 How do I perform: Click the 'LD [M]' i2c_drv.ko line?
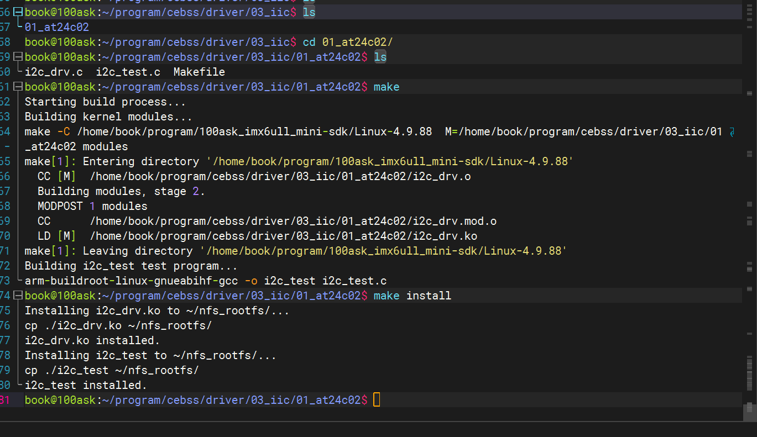point(258,235)
